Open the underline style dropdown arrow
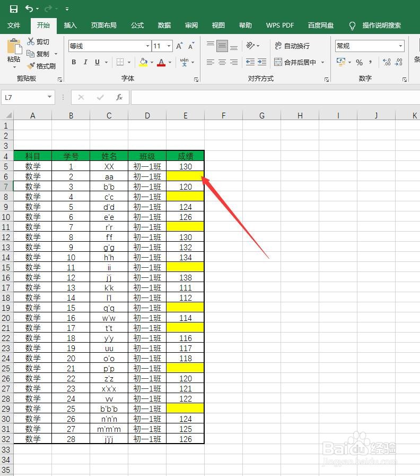 pyautogui.click(x=107, y=63)
